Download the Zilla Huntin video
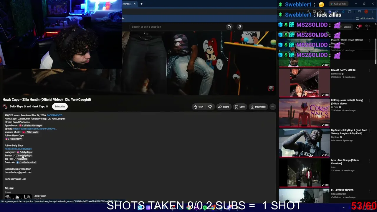The image size is (377, 212). click(x=258, y=107)
